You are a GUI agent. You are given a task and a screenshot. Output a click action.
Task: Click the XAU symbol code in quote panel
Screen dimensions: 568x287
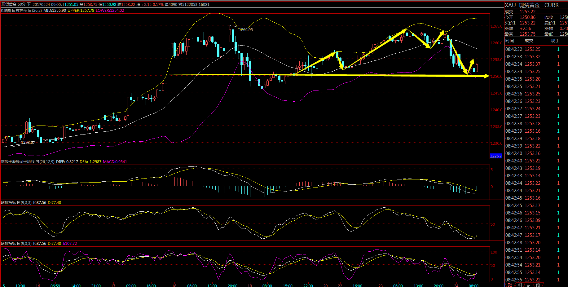pyautogui.click(x=510, y=5)
